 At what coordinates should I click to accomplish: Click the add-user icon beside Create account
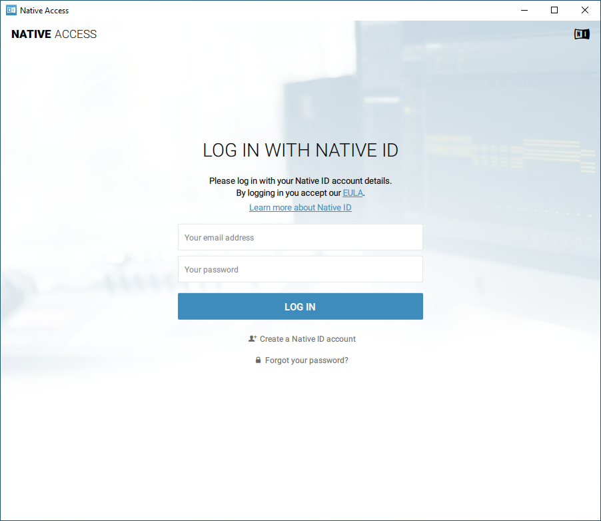[253, 338]
